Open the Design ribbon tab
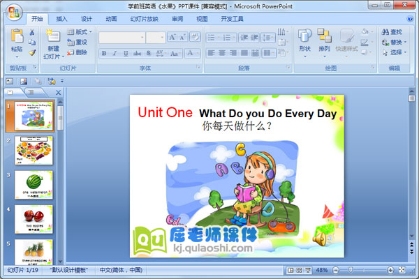This screenshot has height=279, width=419. click(x=87, y=19)
